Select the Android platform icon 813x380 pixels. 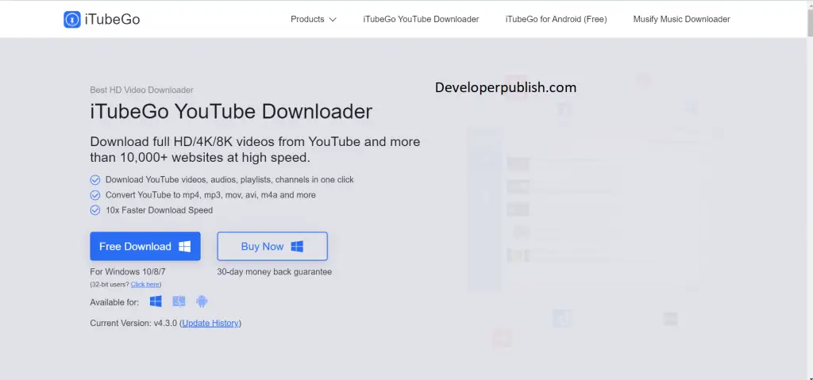click(202, 301)
